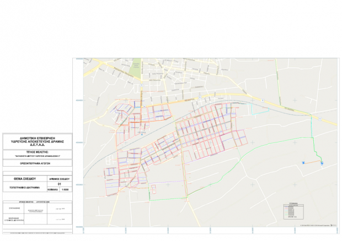The height and width of the screenshot is (241, 342).
Task: Click the drawing number 01 cell
Action: click(60, 184)
